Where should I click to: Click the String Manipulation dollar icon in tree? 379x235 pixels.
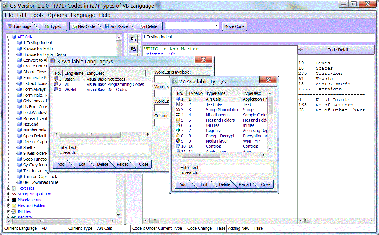pyautogui.click(x=14, y=194)
